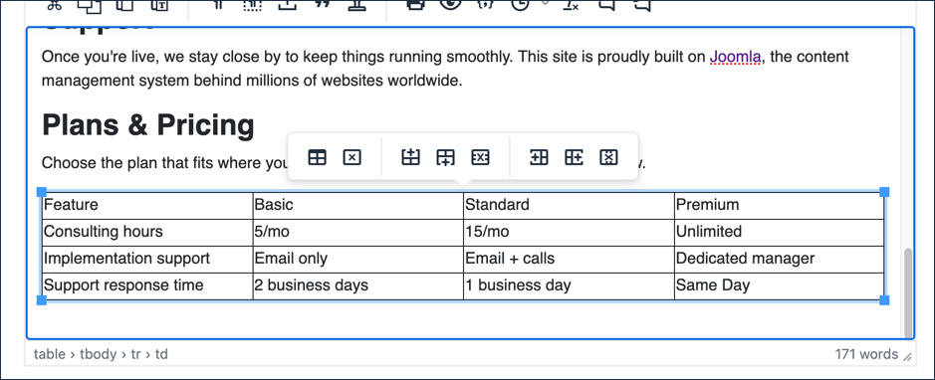
Task: Click the Blockquote toolbar icon
Action: (x=323, y=5)
